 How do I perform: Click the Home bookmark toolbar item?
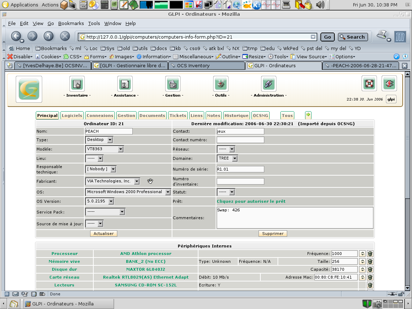tap(20, 48)
